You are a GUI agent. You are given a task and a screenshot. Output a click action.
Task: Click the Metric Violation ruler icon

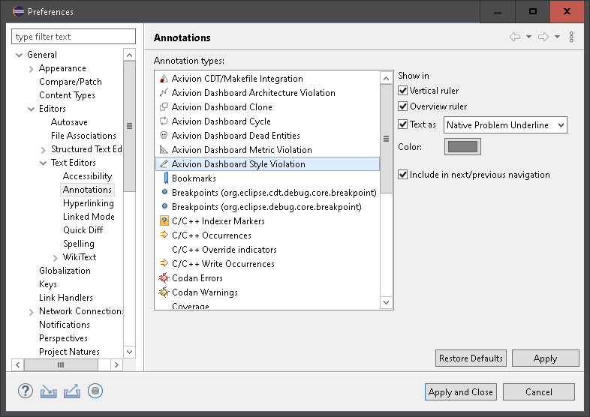pos(164,150)
